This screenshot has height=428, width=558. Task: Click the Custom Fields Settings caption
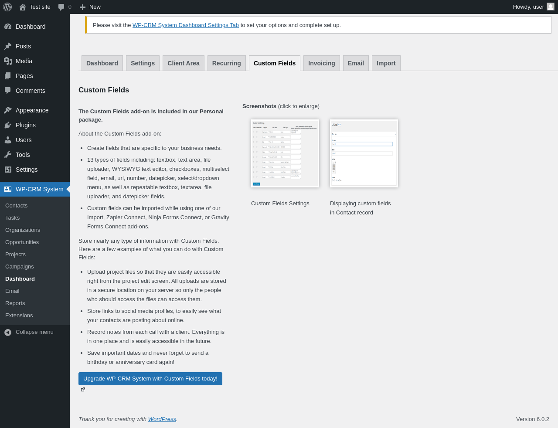[280, 204]
